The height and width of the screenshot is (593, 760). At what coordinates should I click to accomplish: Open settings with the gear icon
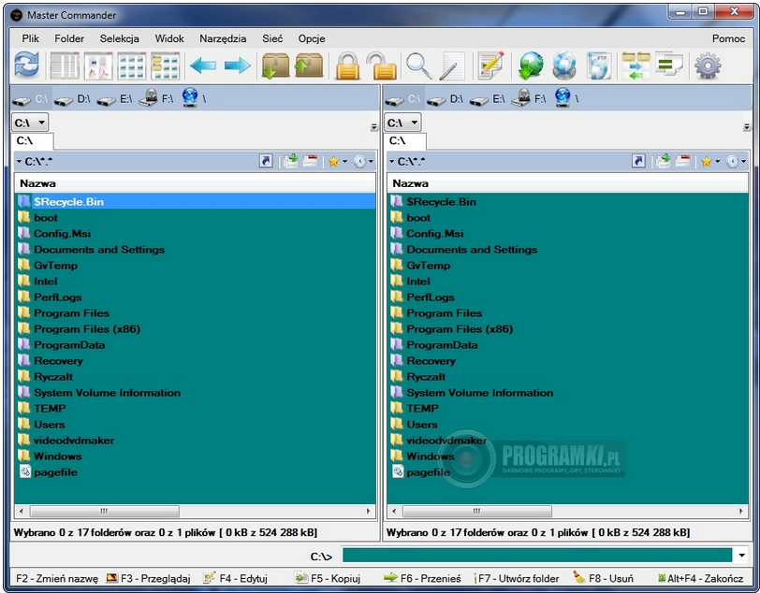tap(708, 65)
